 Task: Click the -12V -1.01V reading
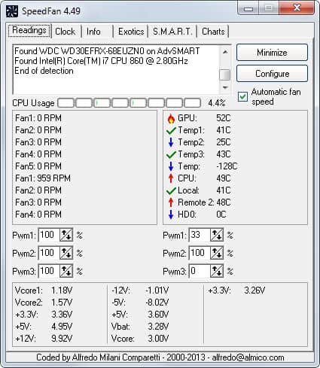pyautogui.click(x=140, y=290)
